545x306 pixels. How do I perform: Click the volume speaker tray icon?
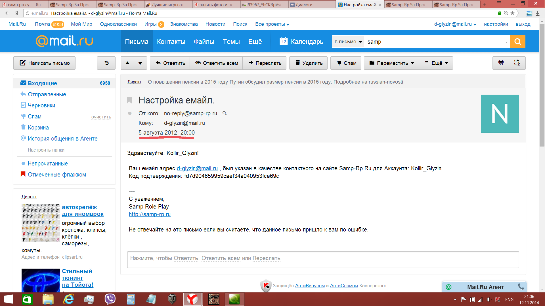[489, 299]
